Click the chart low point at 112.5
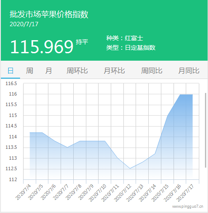This screenshot has height=213, width=208. pyautogui.click(x=130, y=168)
